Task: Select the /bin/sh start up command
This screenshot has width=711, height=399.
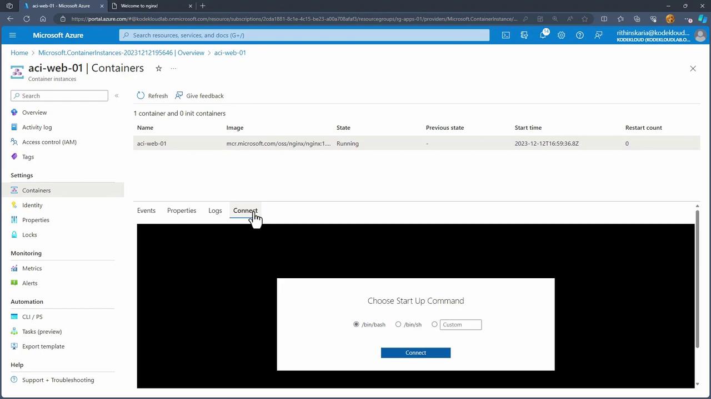Action: [398, 324]
